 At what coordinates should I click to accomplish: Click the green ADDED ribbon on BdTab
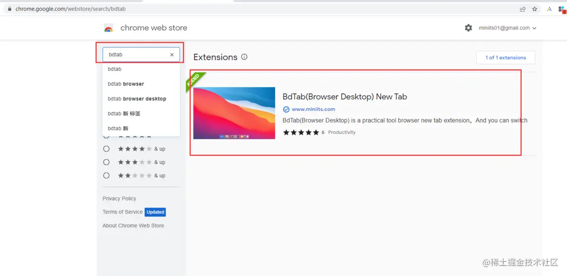coord(195,81)
